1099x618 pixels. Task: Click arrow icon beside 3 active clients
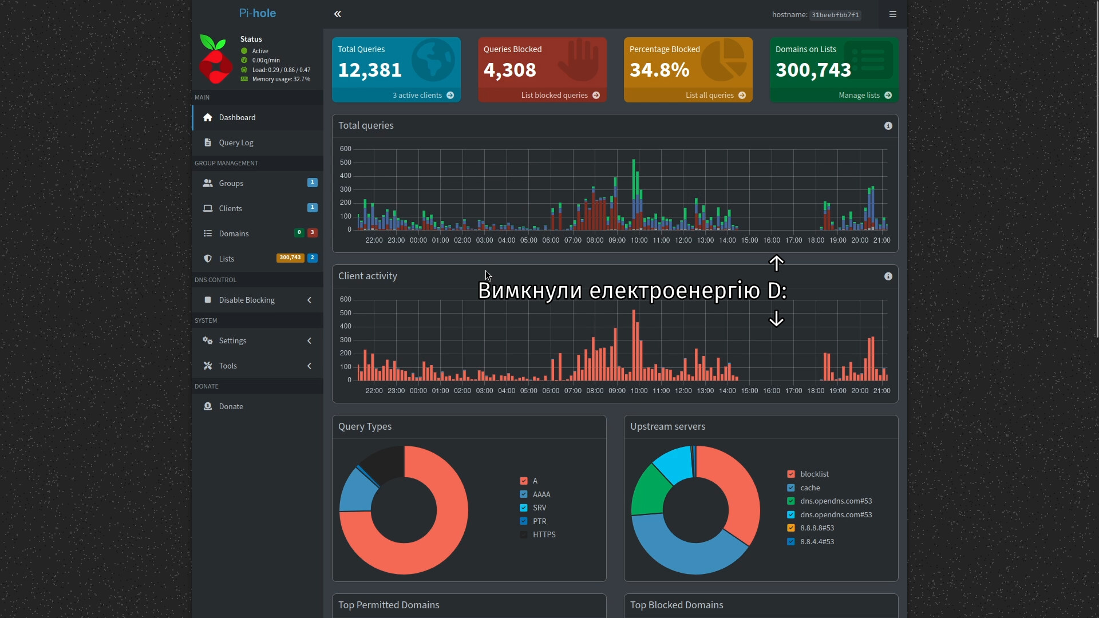[x=450, y=96]
